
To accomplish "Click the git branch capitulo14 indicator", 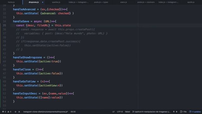I will (x=151, y=112).
